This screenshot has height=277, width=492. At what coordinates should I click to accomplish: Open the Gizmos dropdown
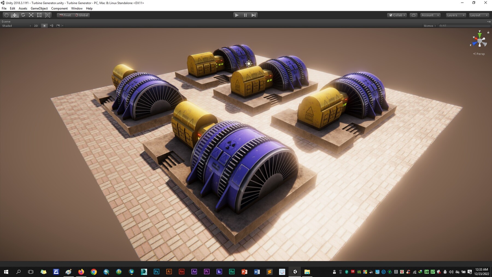[x=429, y=25]
